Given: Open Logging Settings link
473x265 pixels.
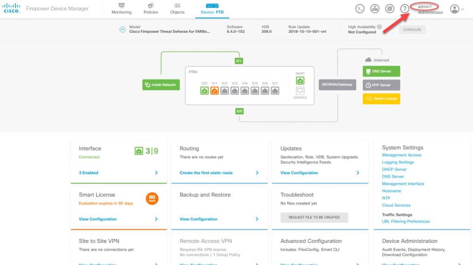Looking at the screenshot, I should 398,162.
